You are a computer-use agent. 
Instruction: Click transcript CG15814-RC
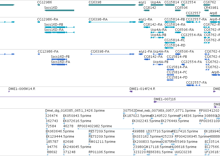[170, 43]
